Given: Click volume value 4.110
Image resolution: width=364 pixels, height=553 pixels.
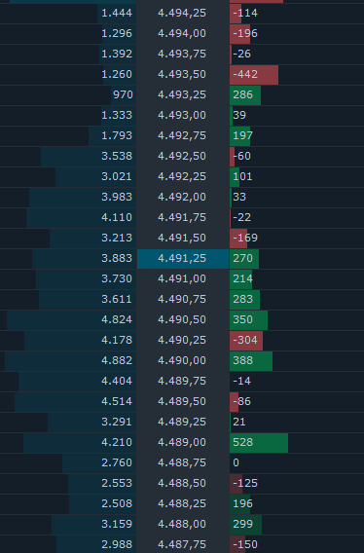Looking at the screenshot, I should [117, 218].
